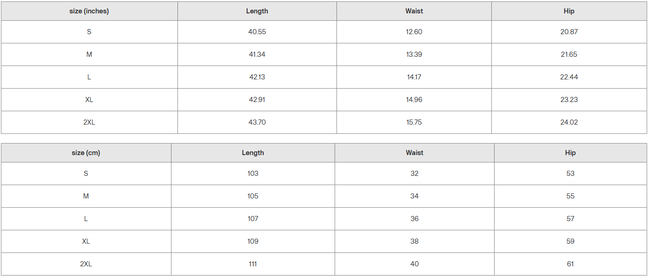This screenshot has height=276, width=649.
Task: Select waist value 40 in cm table
Action: pos(414,264)
